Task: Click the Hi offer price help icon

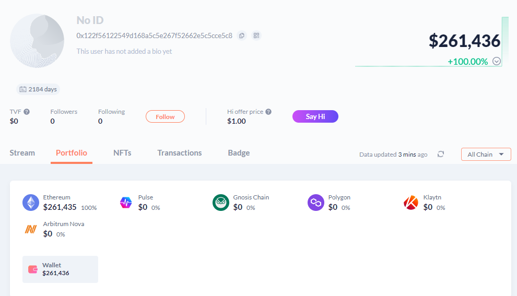Action: 268,112
